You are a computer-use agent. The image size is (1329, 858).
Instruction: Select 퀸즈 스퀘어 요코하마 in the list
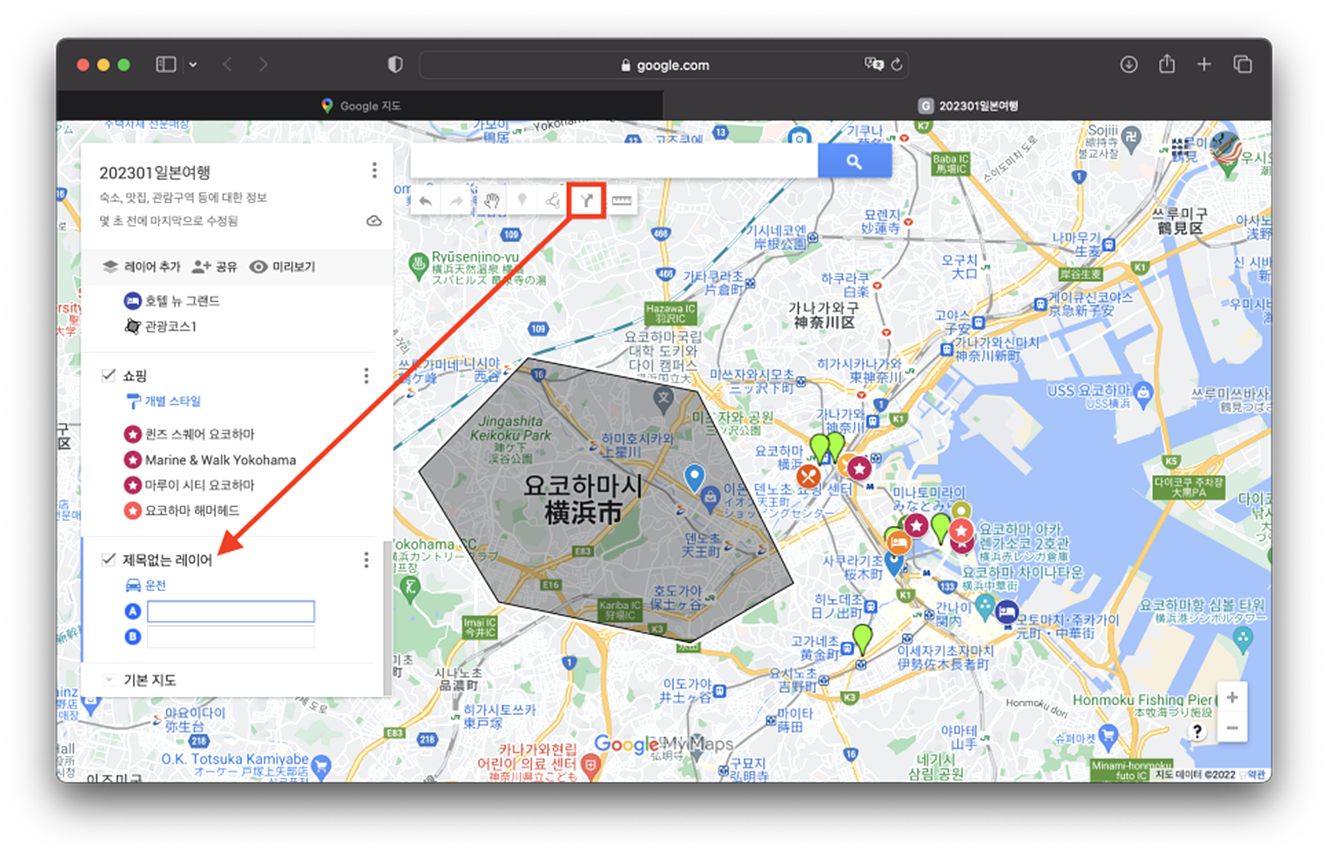click(x=189, y=435)
